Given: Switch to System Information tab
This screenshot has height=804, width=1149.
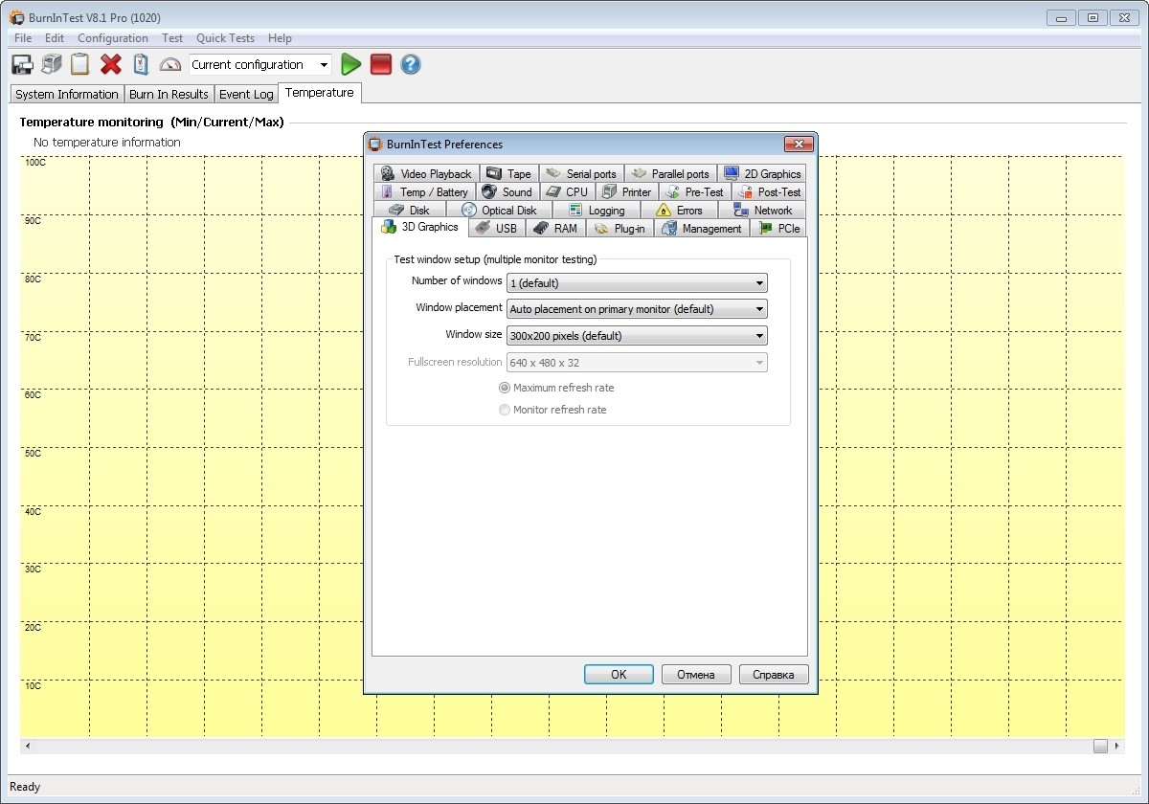Looking at the screenshot, I should pyautogui.click(x=67, y=94).
